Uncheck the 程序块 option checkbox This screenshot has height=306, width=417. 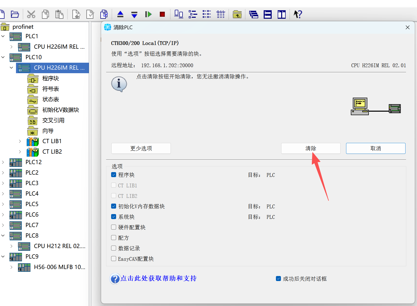pos(114,175)
